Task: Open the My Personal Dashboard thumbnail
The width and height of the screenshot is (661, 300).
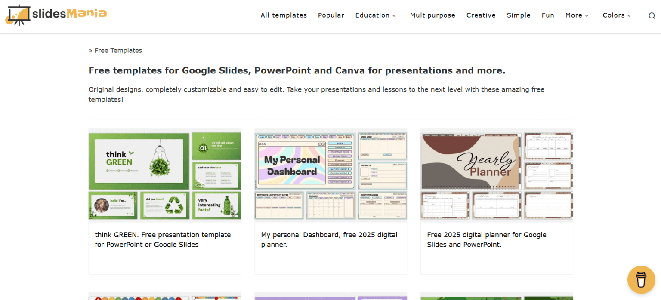Action: pos(330,174)
